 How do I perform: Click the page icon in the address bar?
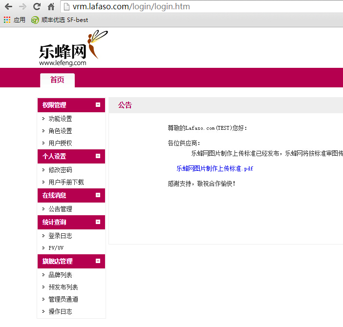pos(66,7)
